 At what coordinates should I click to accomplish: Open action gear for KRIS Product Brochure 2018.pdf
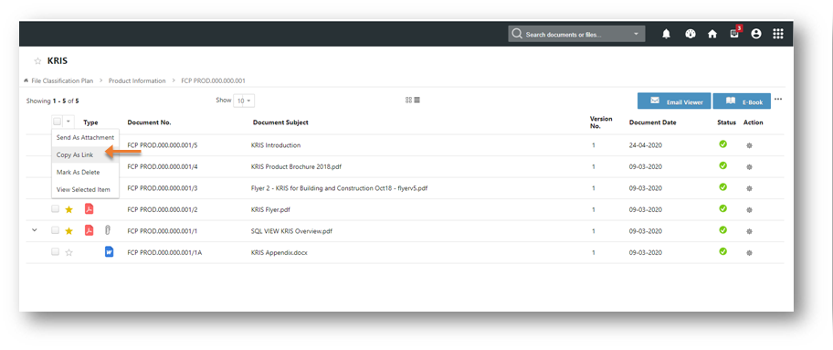[x=749, y=166]
